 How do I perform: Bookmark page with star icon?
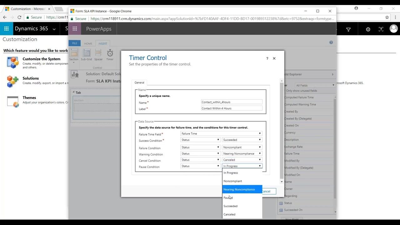pos(387,17)
